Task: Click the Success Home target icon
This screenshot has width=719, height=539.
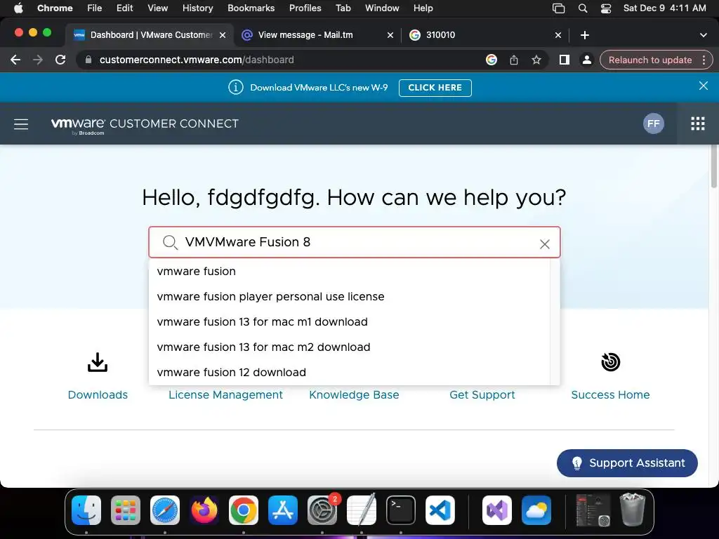Action: pos(610,362)
